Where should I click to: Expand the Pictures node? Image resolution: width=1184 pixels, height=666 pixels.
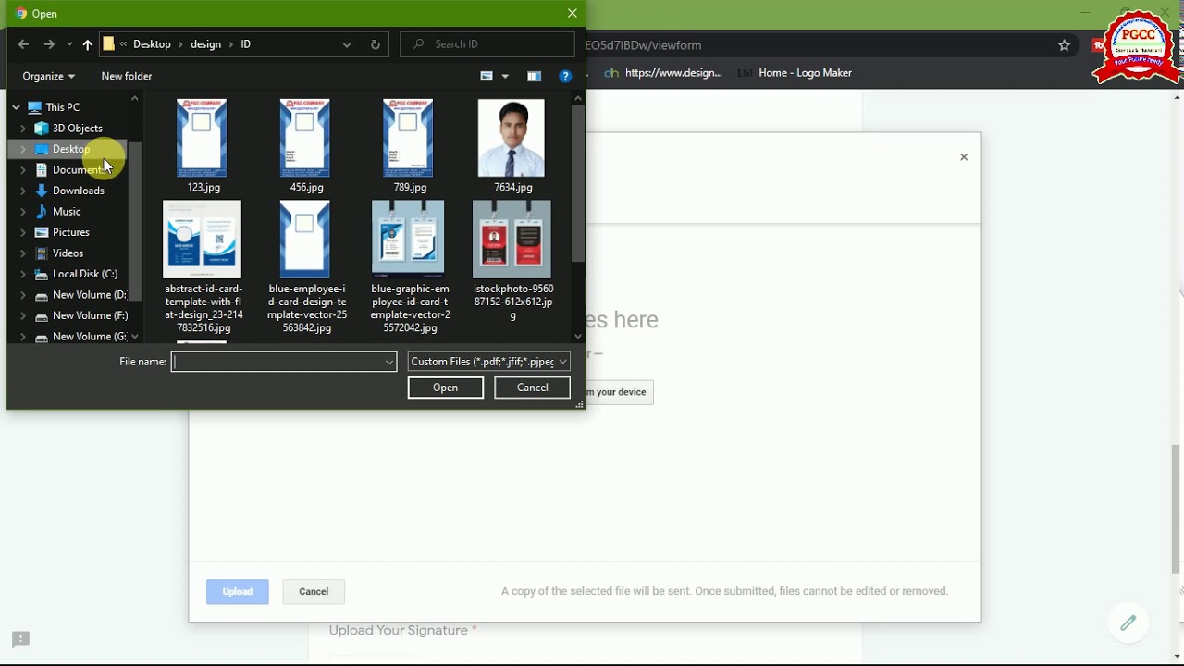point(23,232)
